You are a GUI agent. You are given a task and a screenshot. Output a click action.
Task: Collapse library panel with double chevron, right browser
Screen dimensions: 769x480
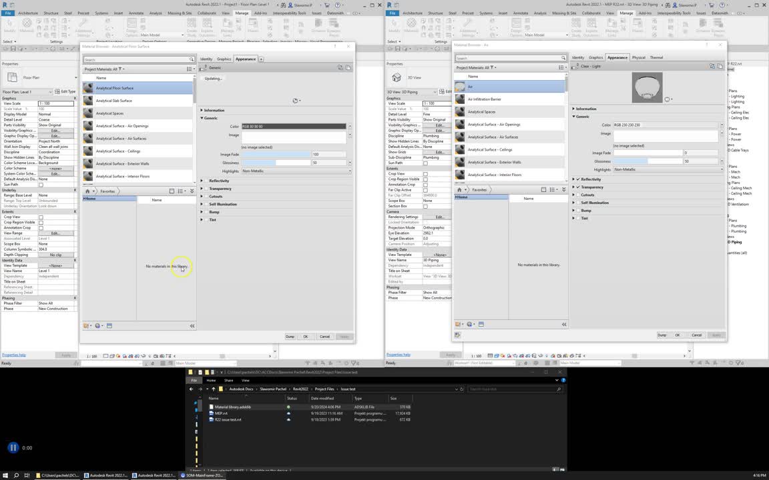563,189
